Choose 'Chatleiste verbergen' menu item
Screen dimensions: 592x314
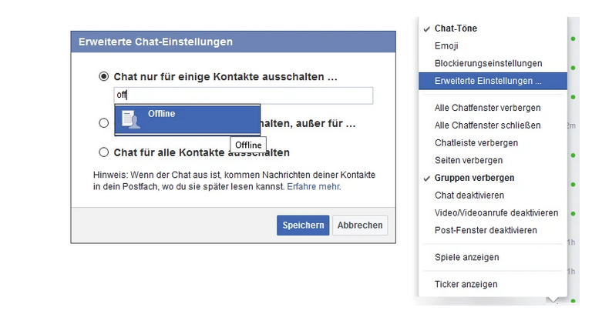click(x=493, y=143)
